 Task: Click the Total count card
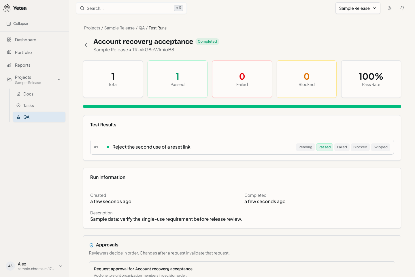tap(113, 79)
